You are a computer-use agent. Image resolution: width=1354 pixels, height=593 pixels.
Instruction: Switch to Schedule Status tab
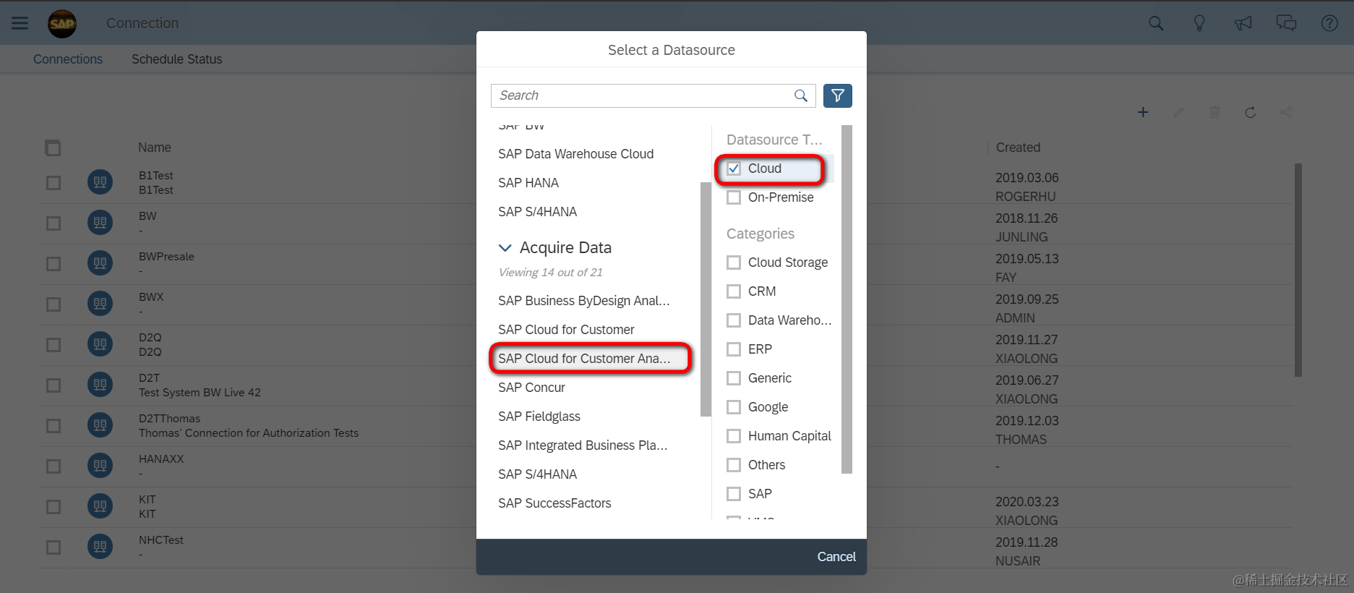[176, 59]
